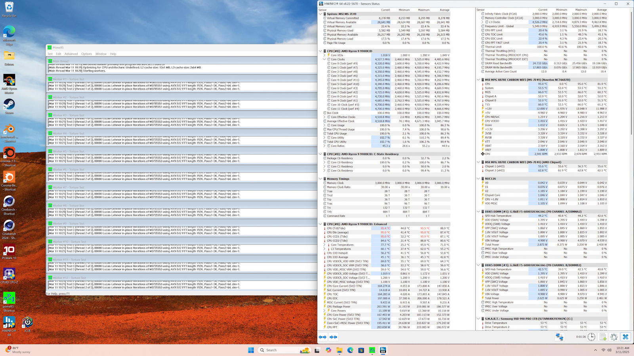The width and height of the screenshot is (634, 356).
Task: Select the 'Infinity Fabric Clock (FCLK)' row
Action: [x=544, y=14]
